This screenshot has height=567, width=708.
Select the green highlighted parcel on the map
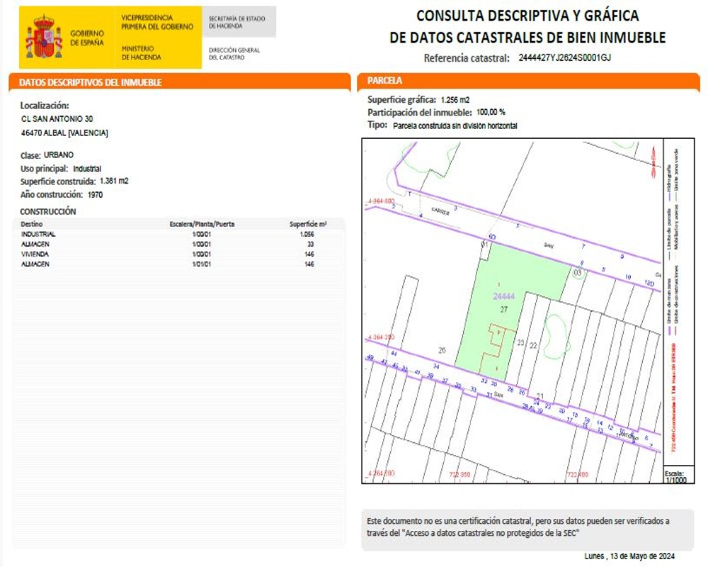pos(510,312)
